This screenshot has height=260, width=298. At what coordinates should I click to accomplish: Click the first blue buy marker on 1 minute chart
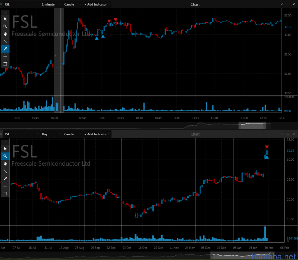[x=97, y=38]
